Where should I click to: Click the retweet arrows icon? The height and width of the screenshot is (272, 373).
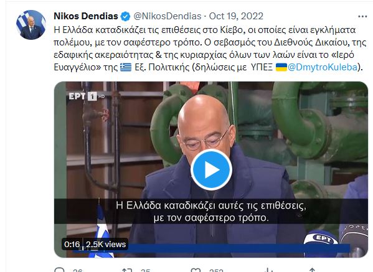tap(127, 270)
